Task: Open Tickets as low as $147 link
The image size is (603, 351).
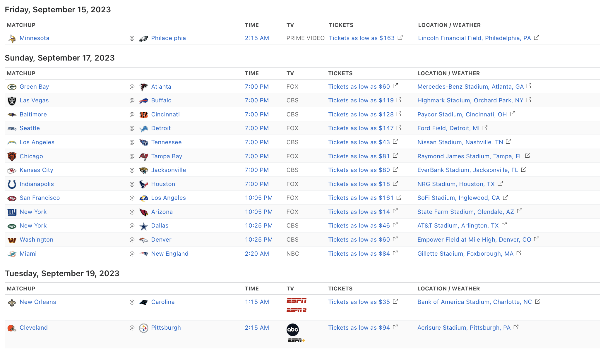Action: 361,128
